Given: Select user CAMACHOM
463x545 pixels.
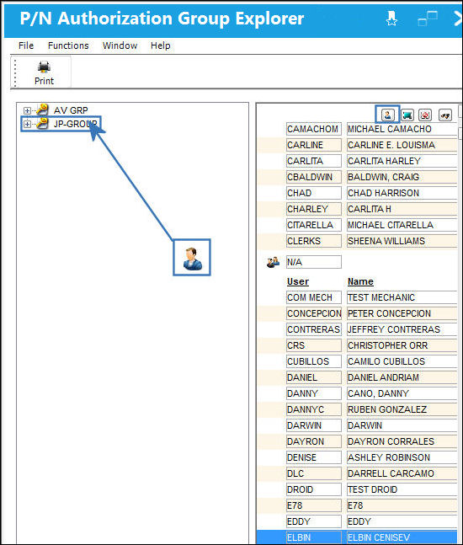Looking at the screenshot, I should coord(314,129).
